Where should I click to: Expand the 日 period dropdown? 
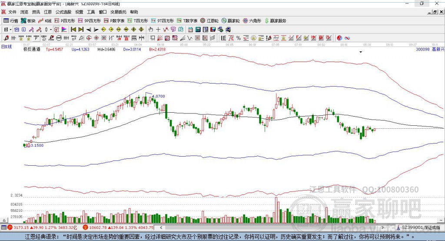10,30
